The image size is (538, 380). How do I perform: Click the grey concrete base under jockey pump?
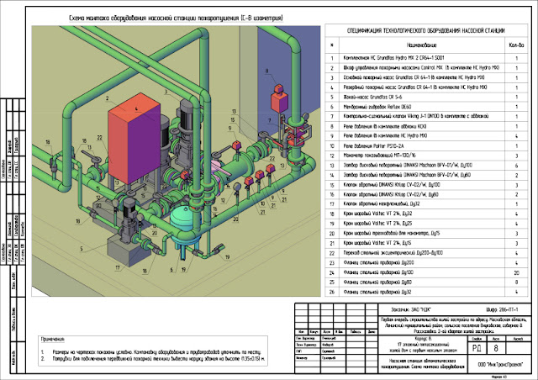click(129, 251)
